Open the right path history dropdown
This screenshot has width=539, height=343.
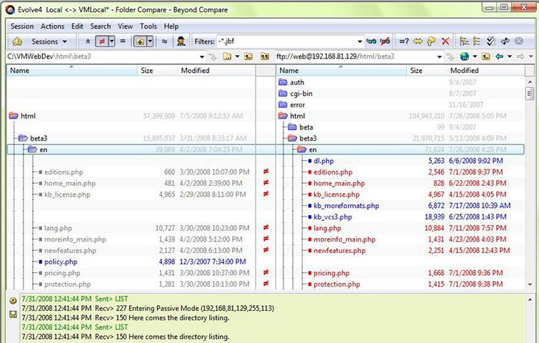pyautogui.click(x=439, y=56)
